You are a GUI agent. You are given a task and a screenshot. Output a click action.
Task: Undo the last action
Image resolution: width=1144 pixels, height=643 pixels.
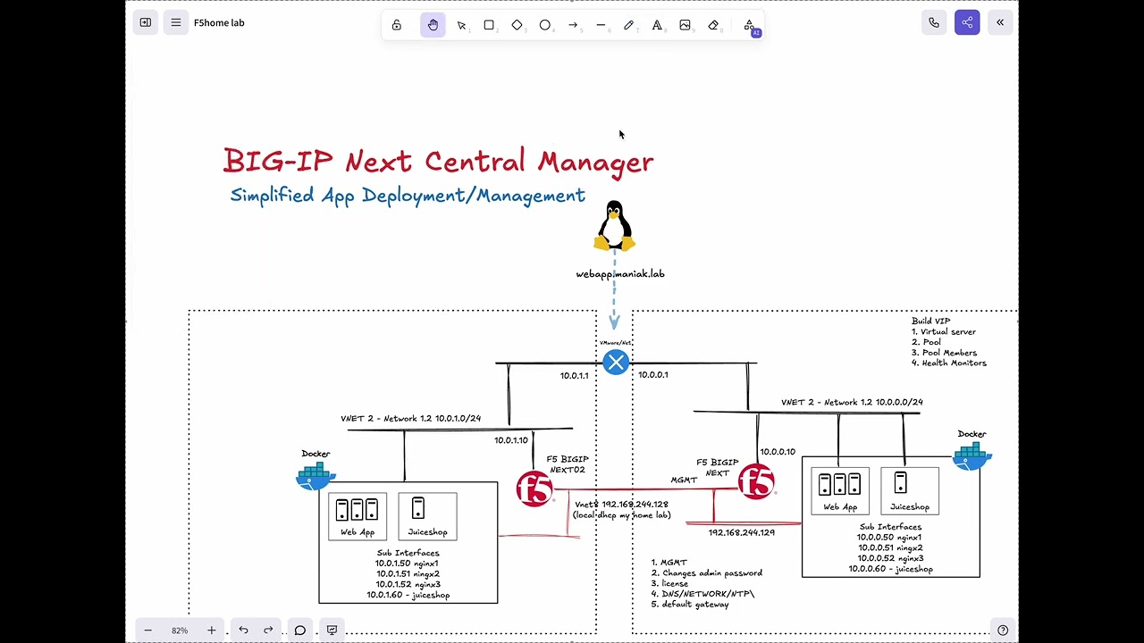click(x=243, y=630)
